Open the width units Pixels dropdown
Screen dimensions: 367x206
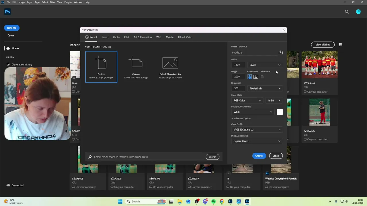click(x=265, y=65)
